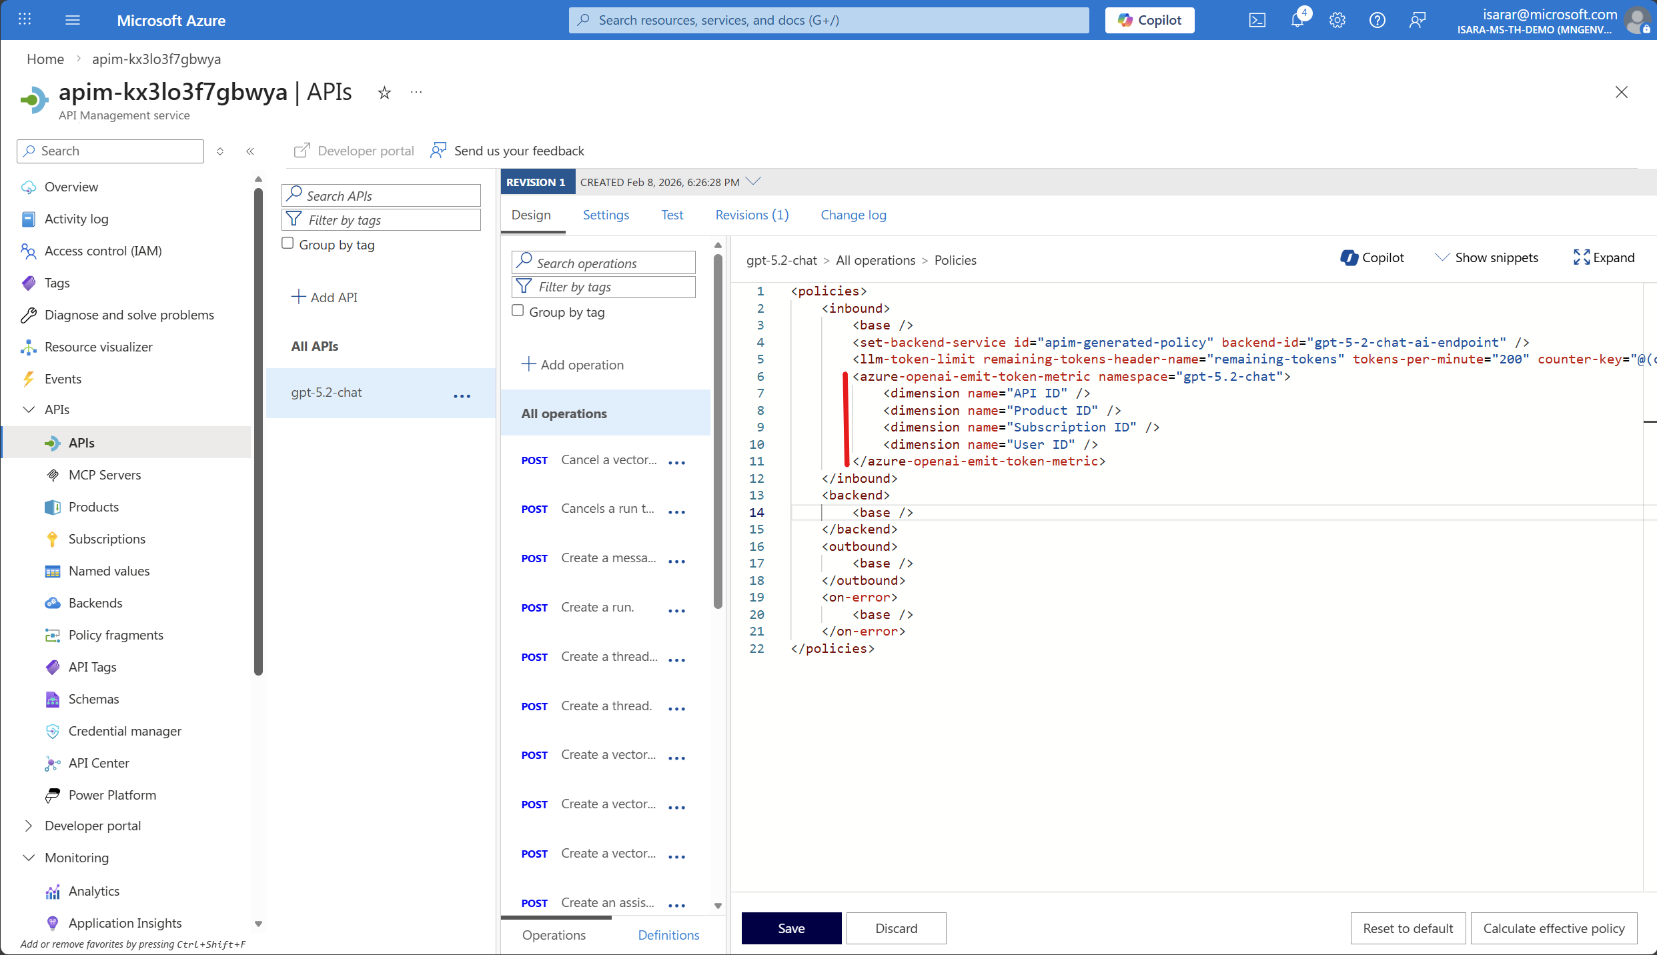Open Events in the sidebar

tap(63, 379)
